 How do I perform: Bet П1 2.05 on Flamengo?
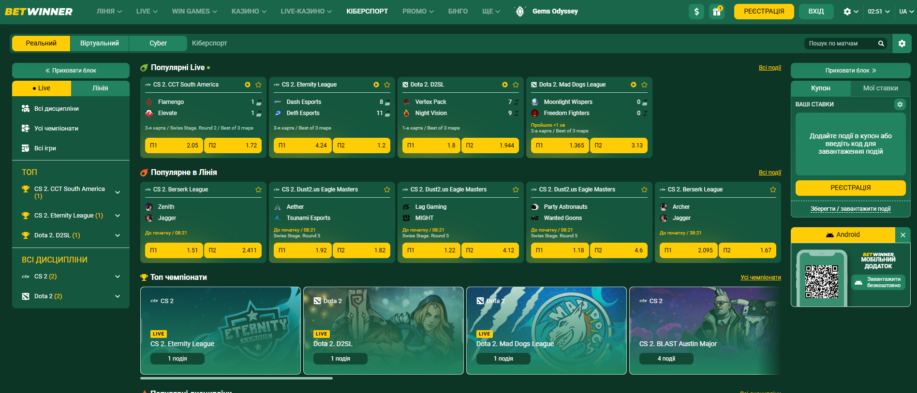point(174,146)
